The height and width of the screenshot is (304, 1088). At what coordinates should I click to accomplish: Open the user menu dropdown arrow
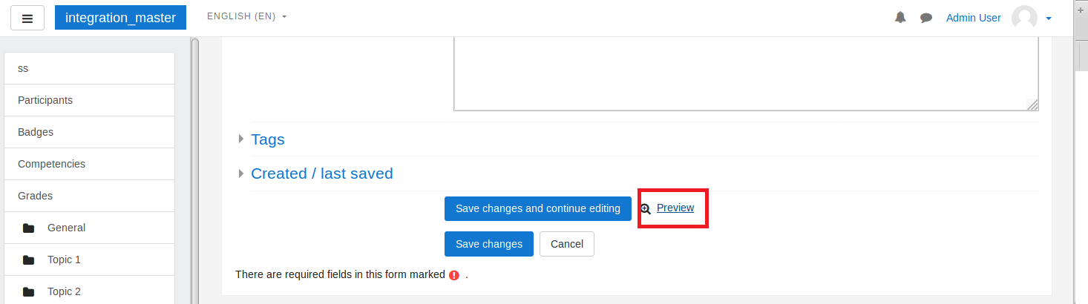[x=1049, y=19]
